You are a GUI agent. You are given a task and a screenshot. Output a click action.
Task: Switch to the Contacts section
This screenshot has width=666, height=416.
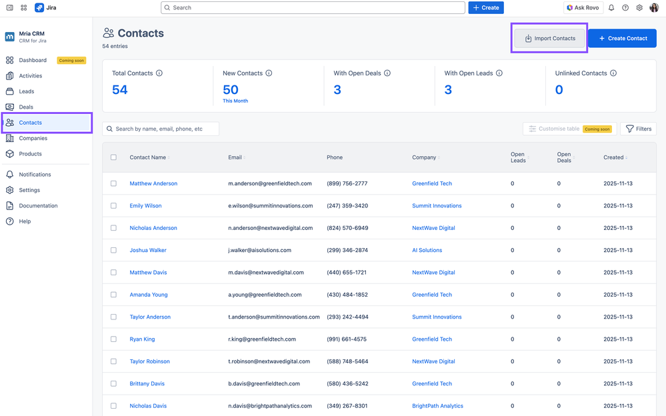[x=30, y=123]
